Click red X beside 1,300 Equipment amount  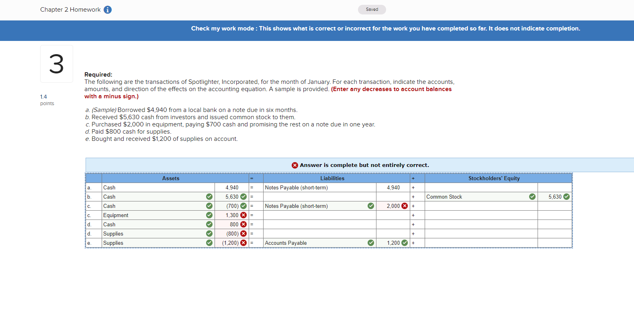click(243, 215)
